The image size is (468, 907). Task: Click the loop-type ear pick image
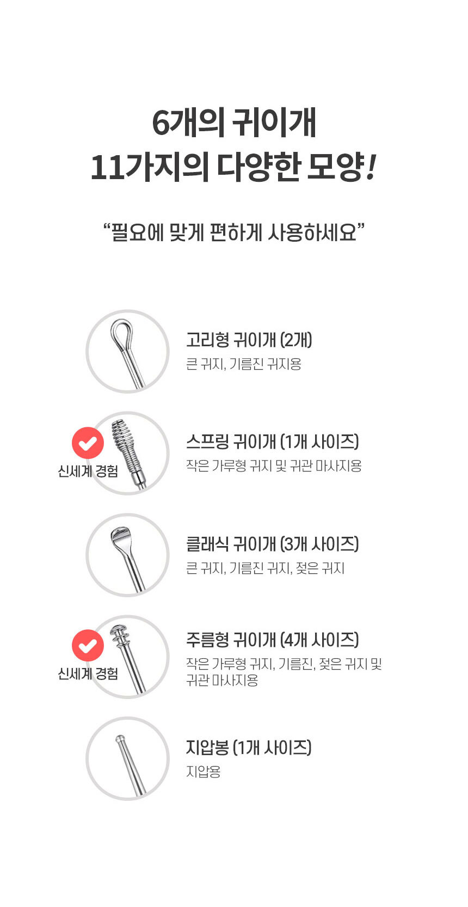(x=128, y=351)
